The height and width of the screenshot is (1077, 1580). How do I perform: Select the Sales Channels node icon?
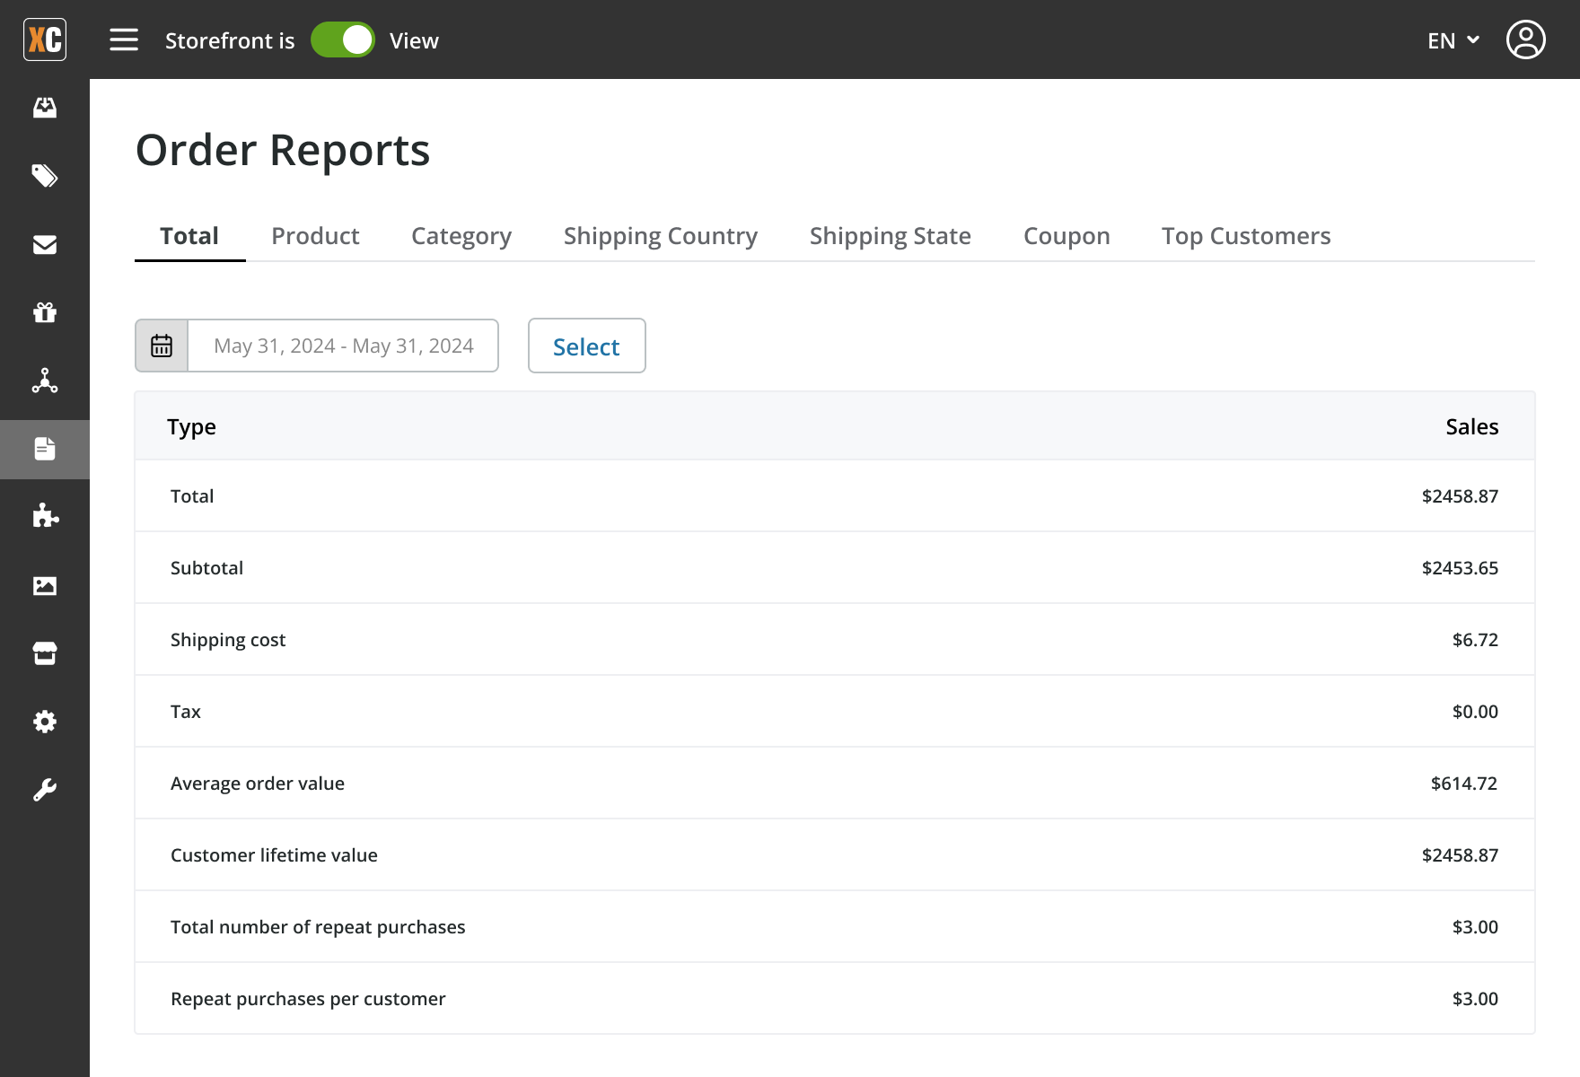pyautogui.click(x=45, y=381)
